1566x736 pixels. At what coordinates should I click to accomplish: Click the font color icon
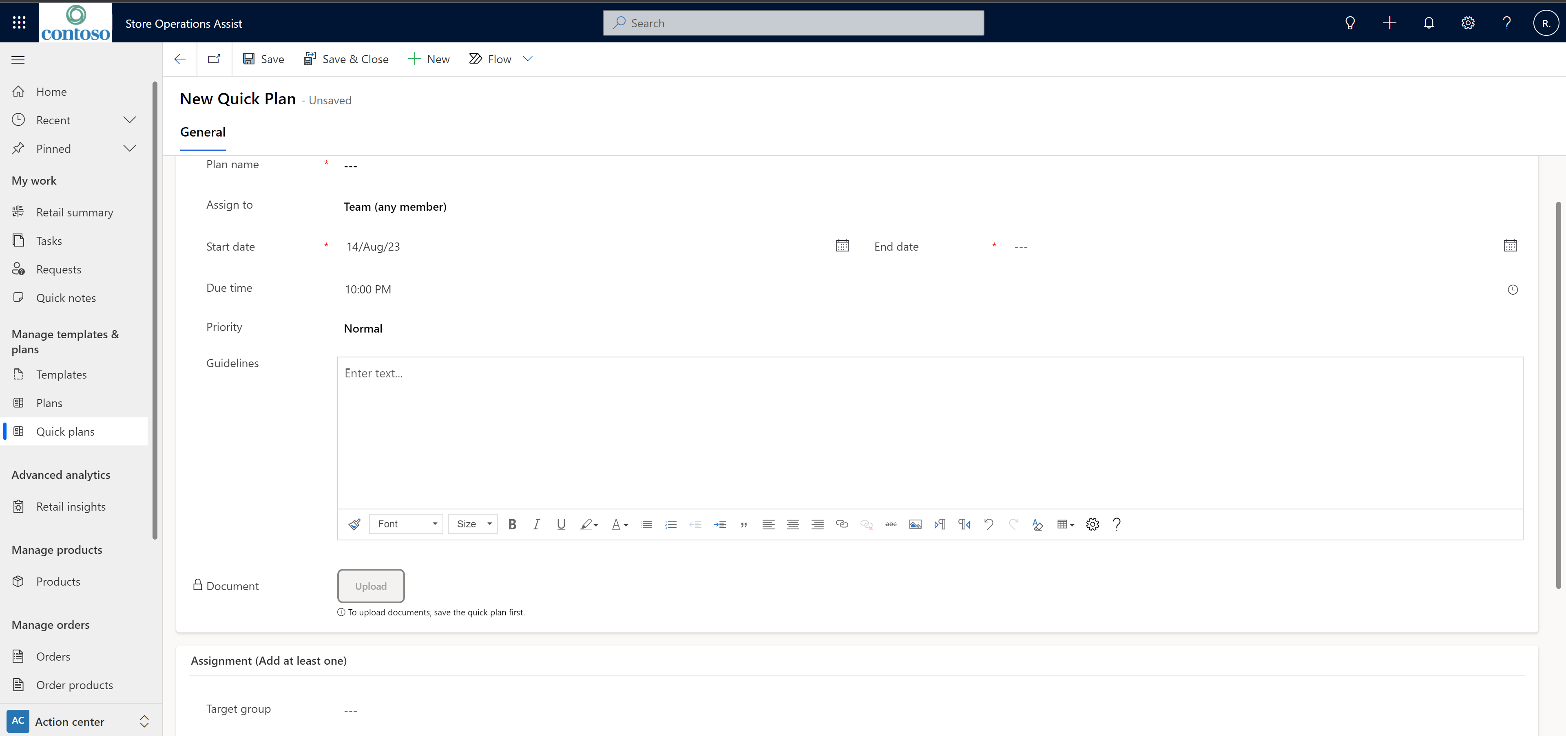coord(616,524)
